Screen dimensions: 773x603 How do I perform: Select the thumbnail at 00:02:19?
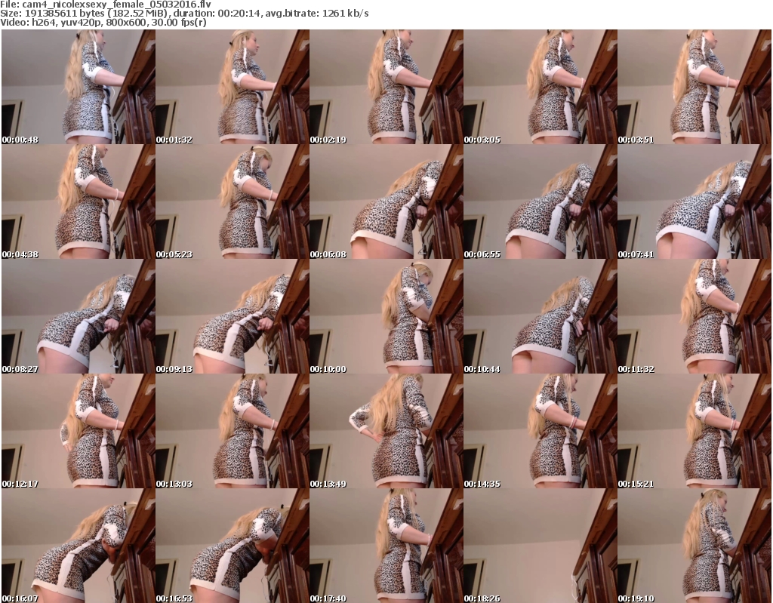[x=386, y=87]
